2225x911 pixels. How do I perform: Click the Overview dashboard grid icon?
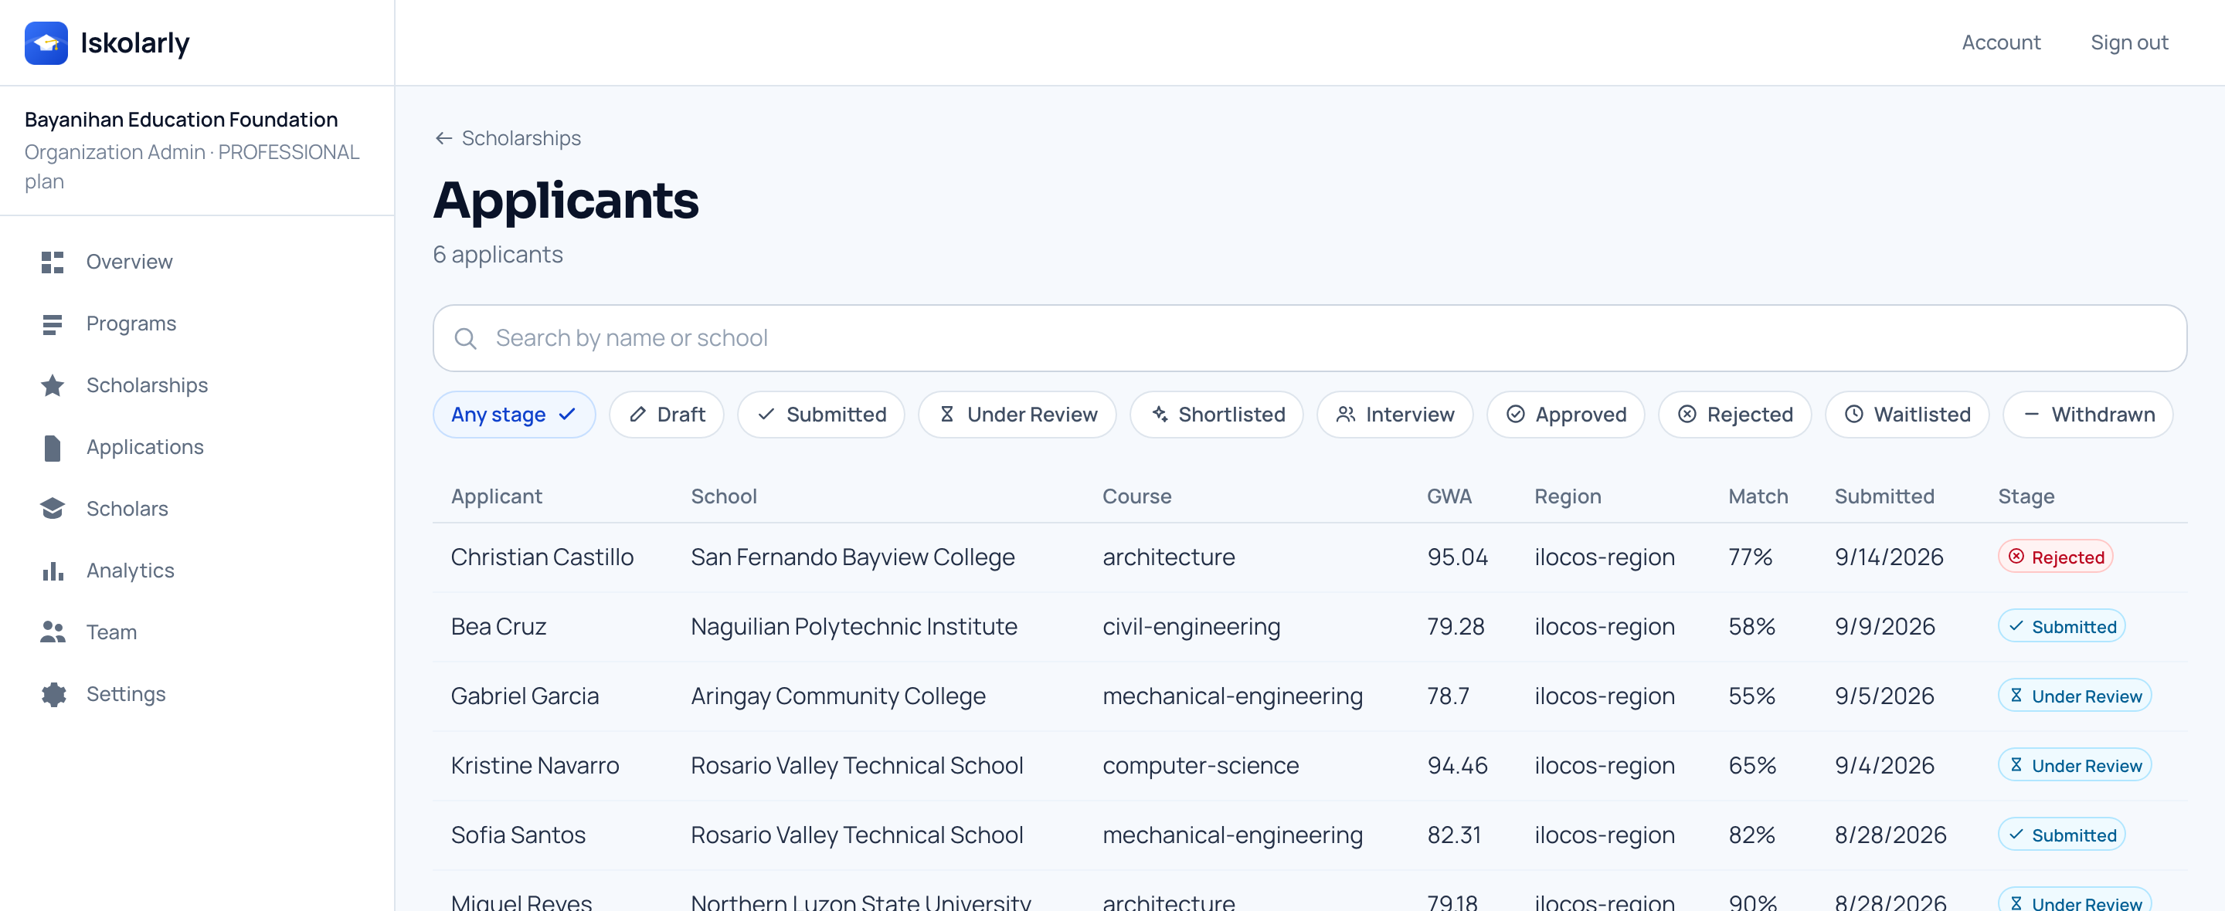pos(53,262)
